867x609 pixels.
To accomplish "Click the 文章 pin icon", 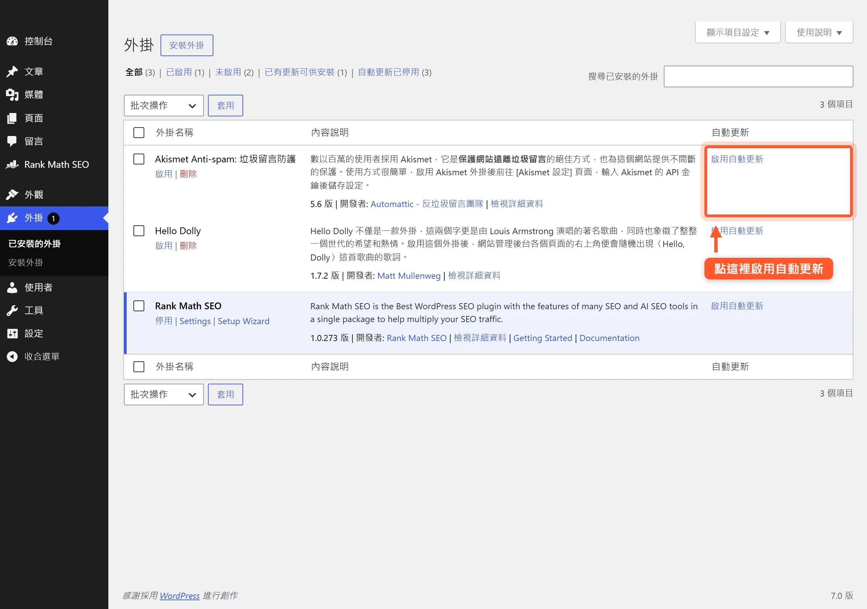I will pyautogui.click(x=12, y=71).
